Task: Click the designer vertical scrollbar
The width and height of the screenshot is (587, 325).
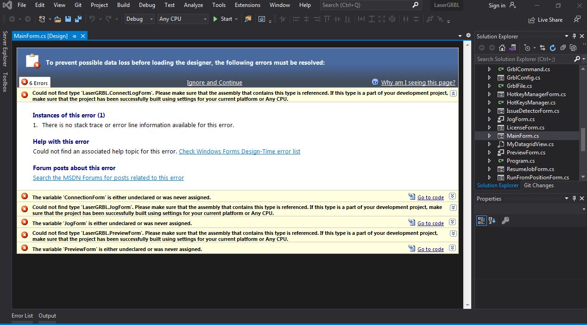Action: coord(467,175)
